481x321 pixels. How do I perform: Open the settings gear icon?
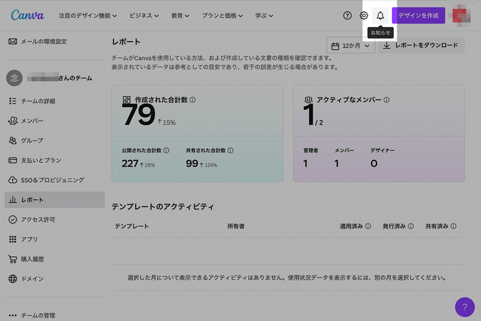[x=364, y=16]
